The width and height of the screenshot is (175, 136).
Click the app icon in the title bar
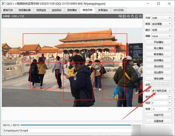coord(4,4)
